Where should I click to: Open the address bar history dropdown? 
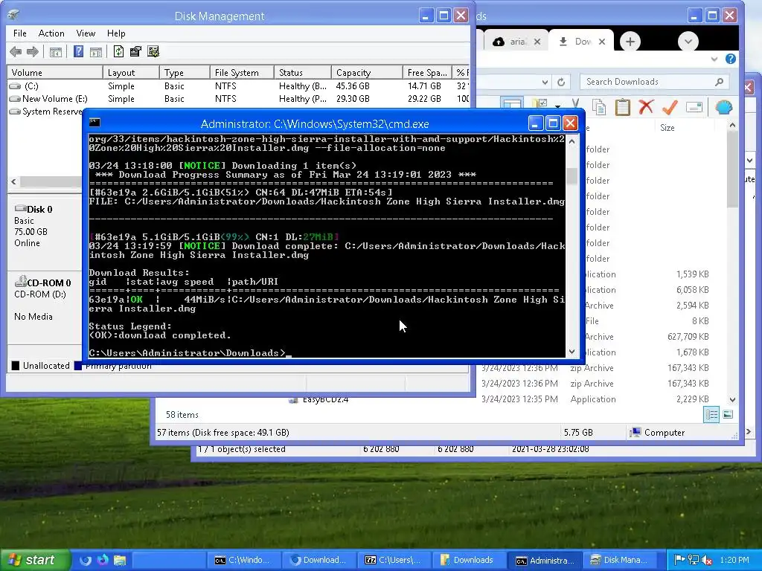545,82
